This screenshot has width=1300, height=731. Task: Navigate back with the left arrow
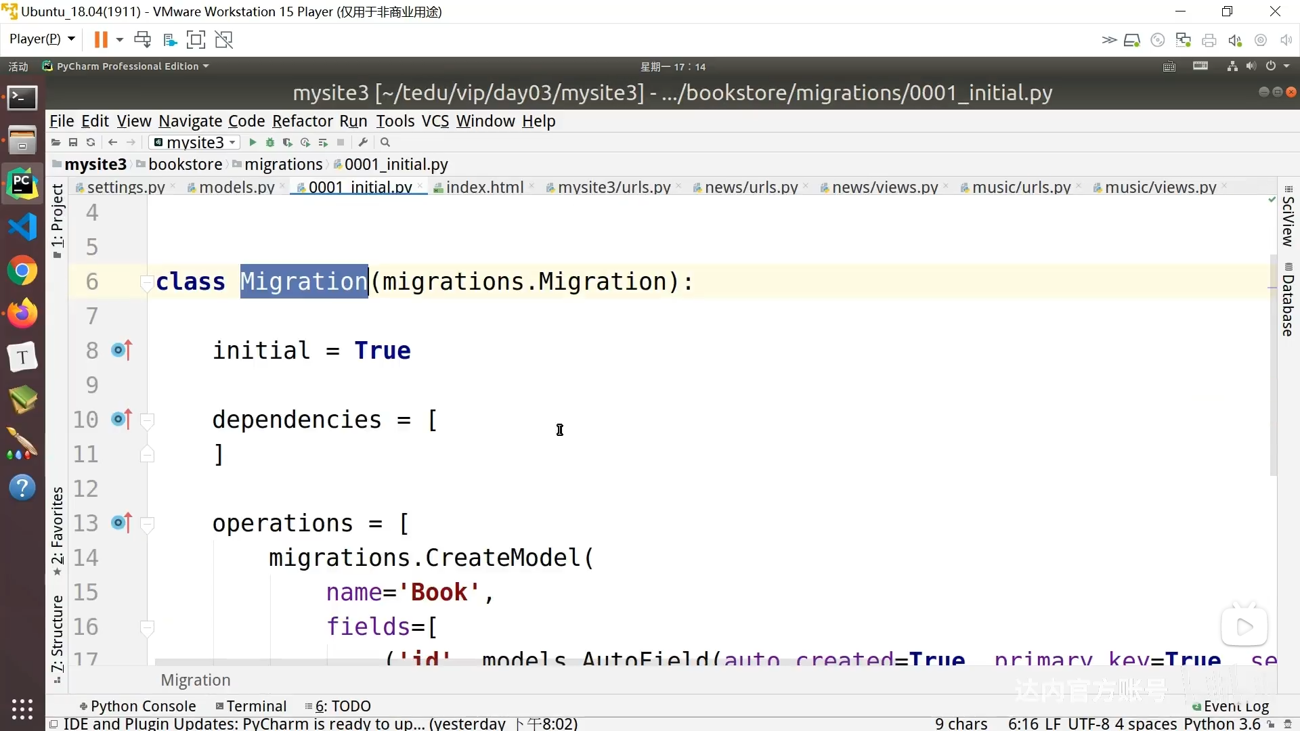point(113,142)
